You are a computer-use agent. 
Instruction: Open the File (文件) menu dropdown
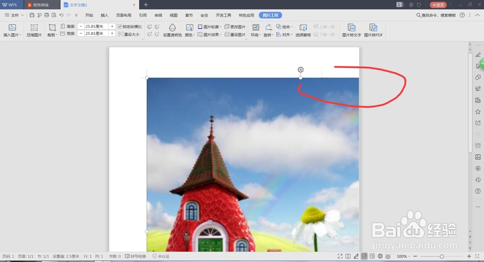(x=14, y=15)
